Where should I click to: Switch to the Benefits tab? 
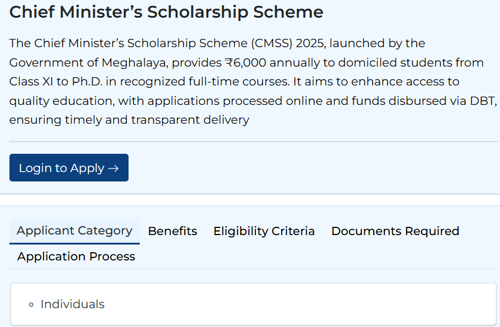click(x=172, y=231)
